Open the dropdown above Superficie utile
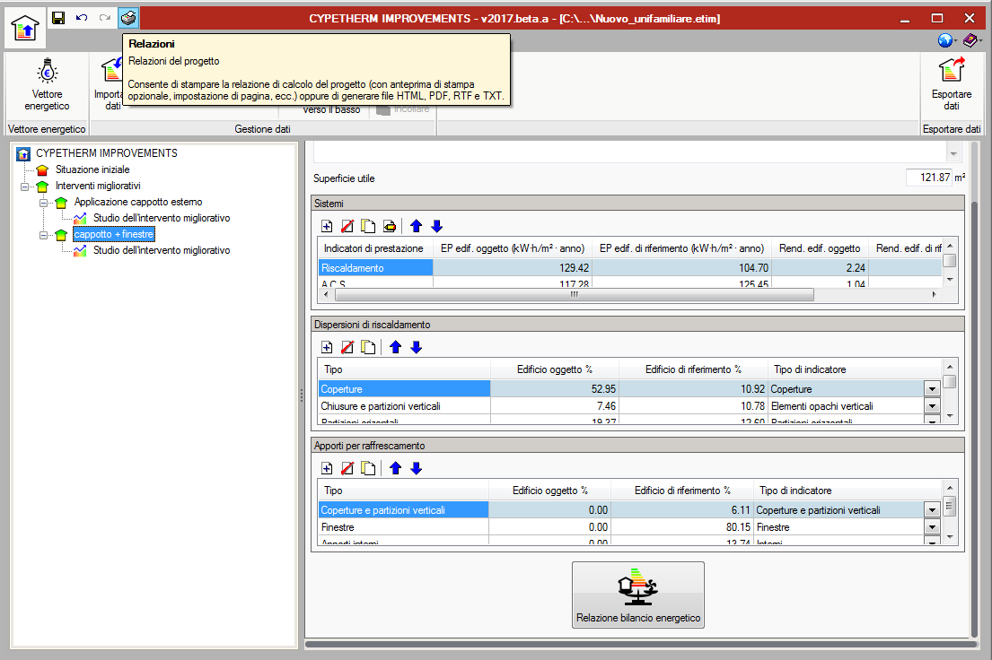This screenshot has width=992, height=660. pos(953,153)
